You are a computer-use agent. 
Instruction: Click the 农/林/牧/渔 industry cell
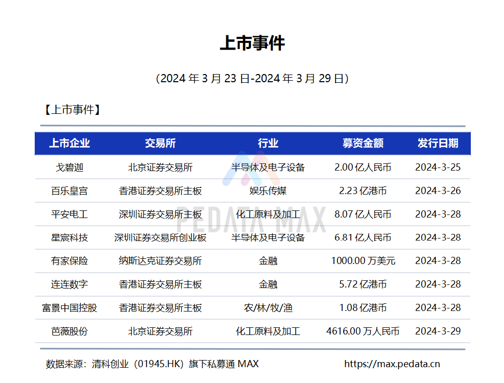[x=268, y=307]
